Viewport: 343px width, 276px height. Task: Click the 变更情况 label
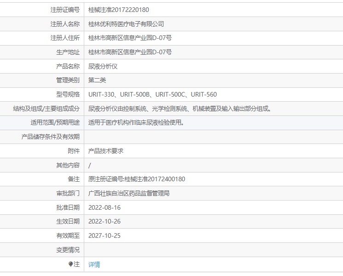click(68, 250)
